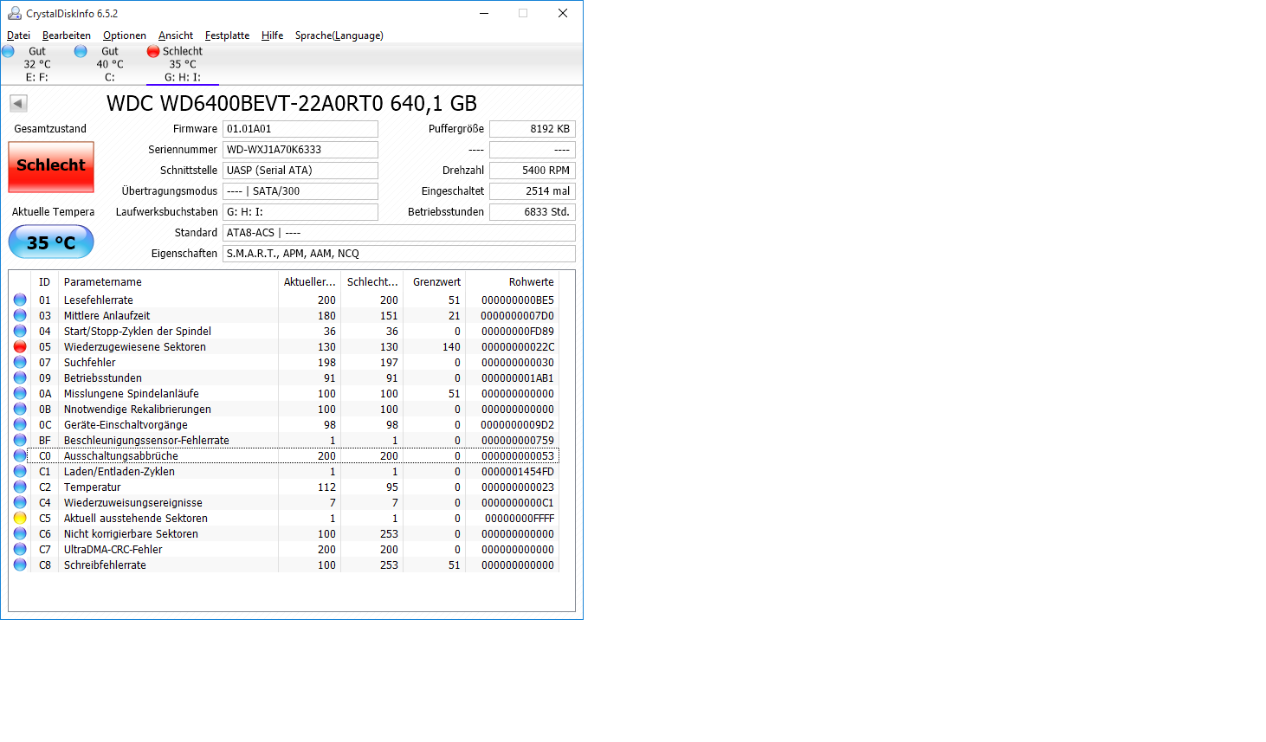Click blue status icon of Mittlere Anlaufzeit
1266x742 pixels.
(20, 315)
